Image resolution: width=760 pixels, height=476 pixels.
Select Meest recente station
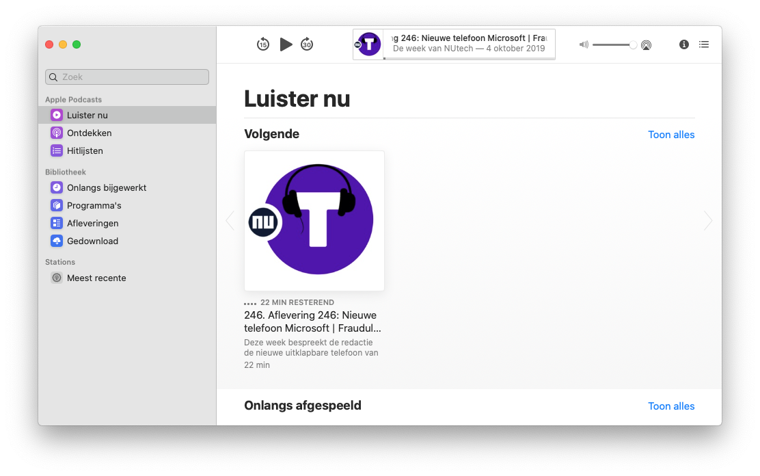96,278
